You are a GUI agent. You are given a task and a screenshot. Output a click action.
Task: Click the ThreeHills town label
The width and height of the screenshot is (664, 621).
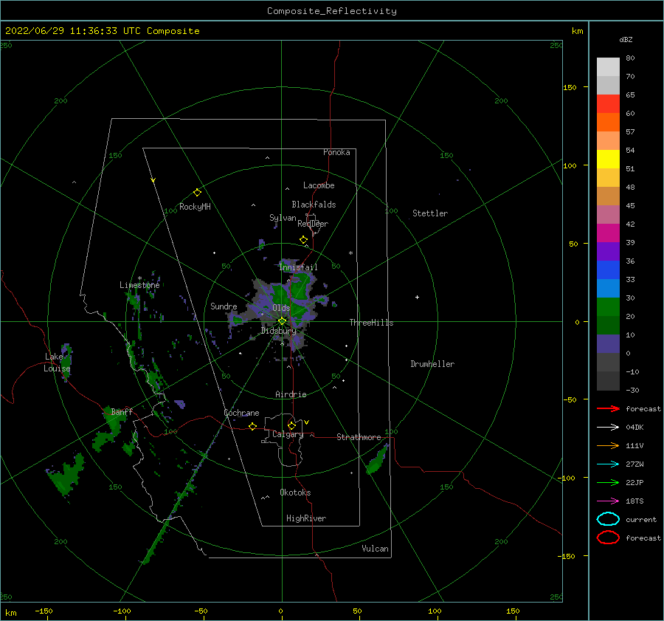(371, 323)
